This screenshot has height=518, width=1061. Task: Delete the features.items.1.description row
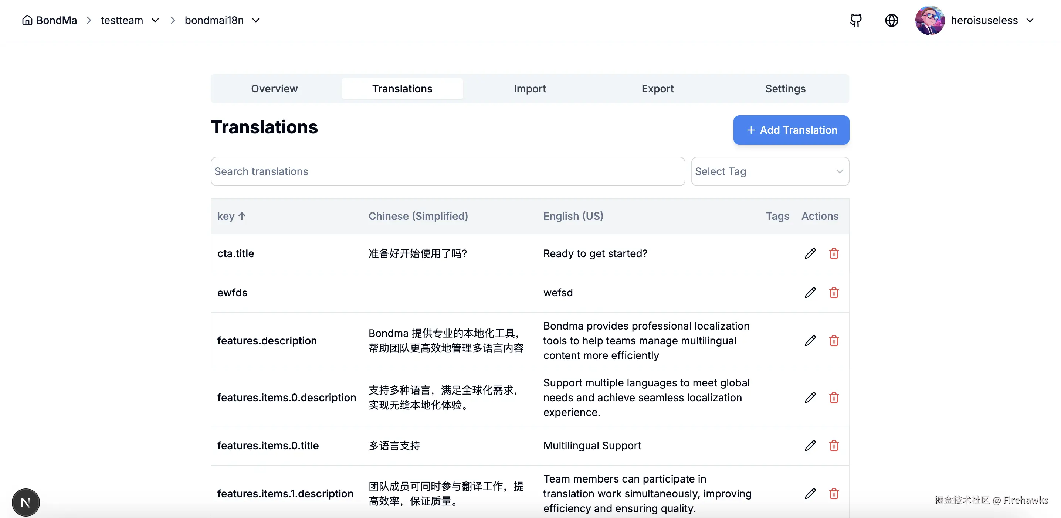click(x=834, y=493)
